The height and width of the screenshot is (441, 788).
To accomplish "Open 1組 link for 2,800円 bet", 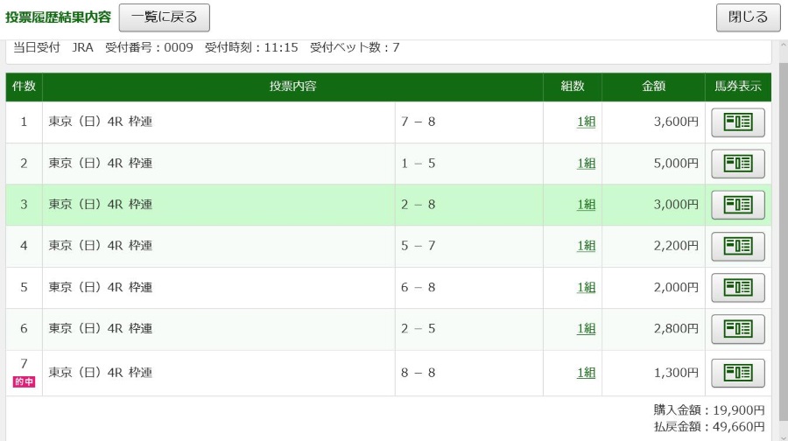I will coord(586,328).
